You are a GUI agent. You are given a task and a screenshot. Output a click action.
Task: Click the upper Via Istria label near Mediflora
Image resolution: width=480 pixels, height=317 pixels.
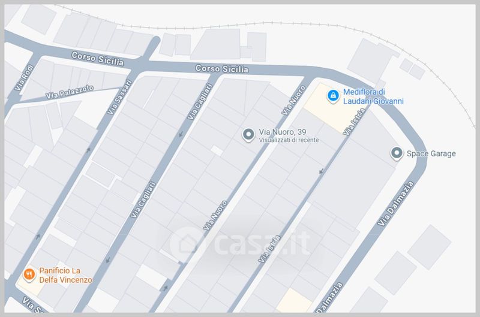pos(354,122)
